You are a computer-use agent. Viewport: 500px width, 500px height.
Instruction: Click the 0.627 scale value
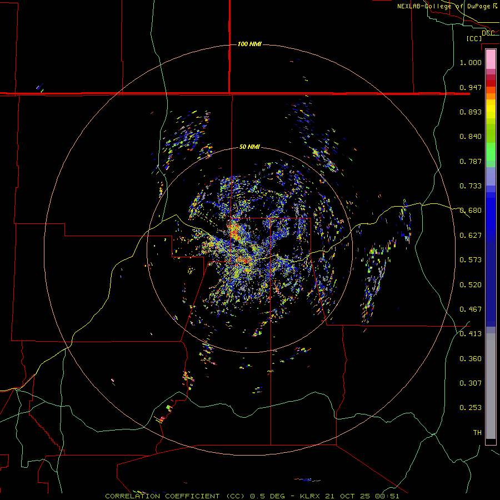point(471,236)
